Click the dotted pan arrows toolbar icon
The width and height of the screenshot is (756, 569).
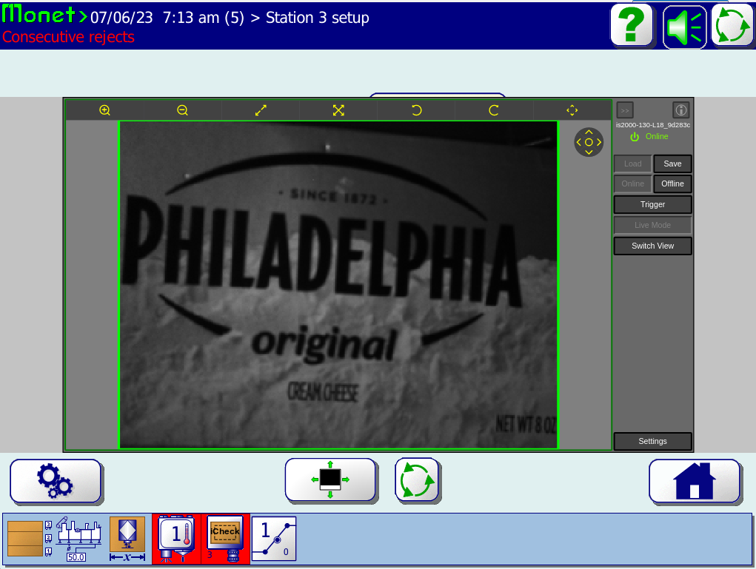[572, 110]
